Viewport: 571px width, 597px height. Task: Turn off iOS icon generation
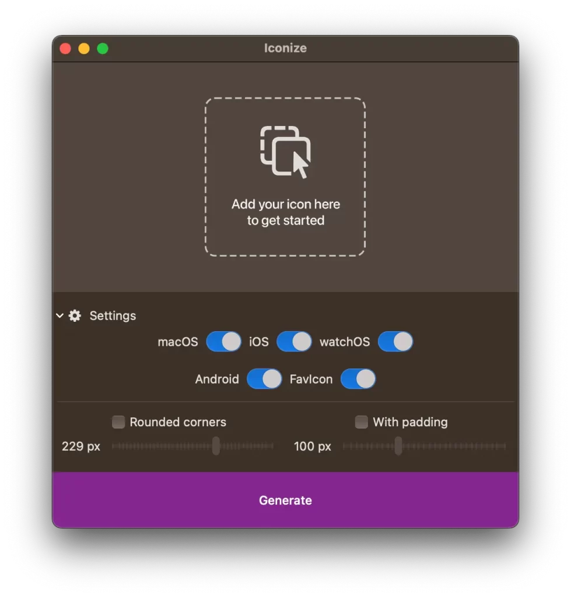pyautogui.click(x=295, y=342)
